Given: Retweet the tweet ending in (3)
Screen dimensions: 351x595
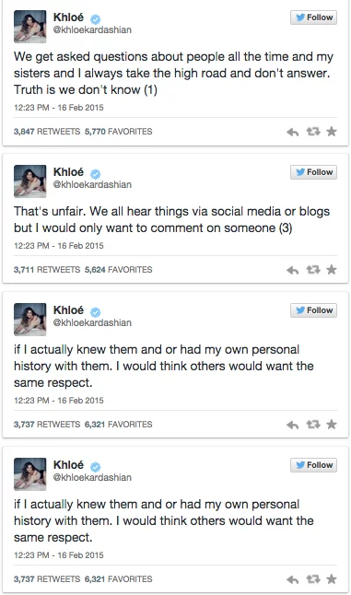Looking at the screenshot, I should (313, 270).
